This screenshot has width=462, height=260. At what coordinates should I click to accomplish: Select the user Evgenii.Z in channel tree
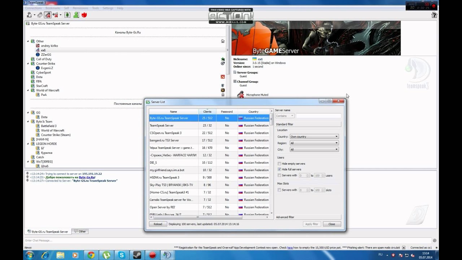(x=47, y=68)
